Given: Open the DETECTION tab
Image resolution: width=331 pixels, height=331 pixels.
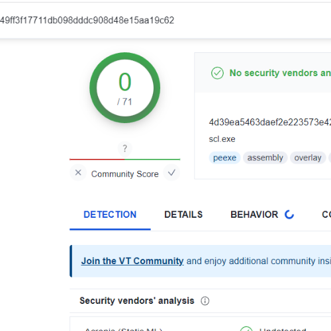Looking at the screenshot, I should (110, 214).
